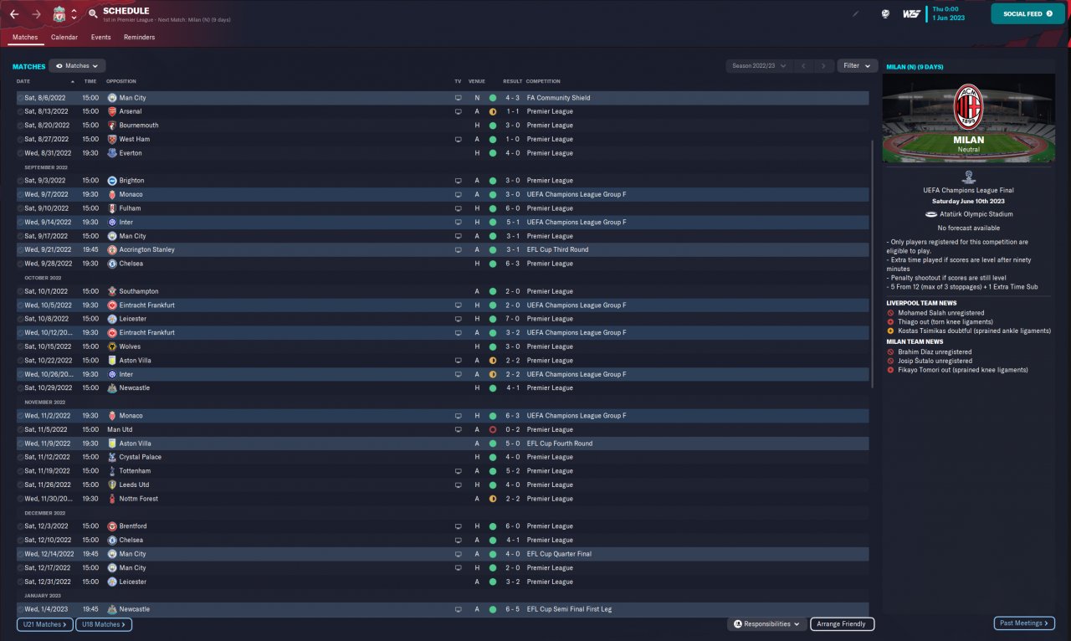The width and height of the screenshot is (1071, 641).
Task: Click the TV icon on Arsenal row
Action: coord(458,111)
